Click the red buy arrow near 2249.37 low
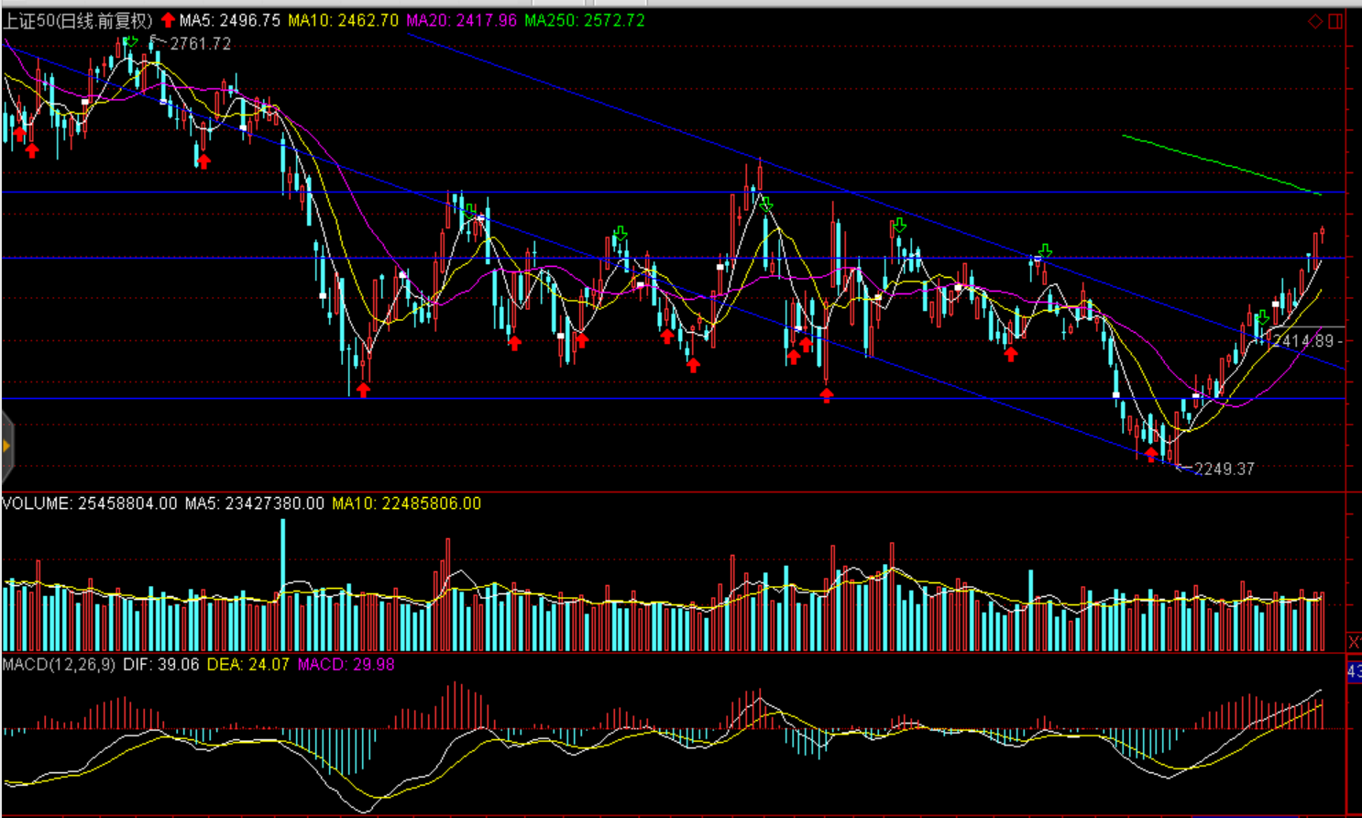This screenshot has width=1362, height=818. point(1151,454)
